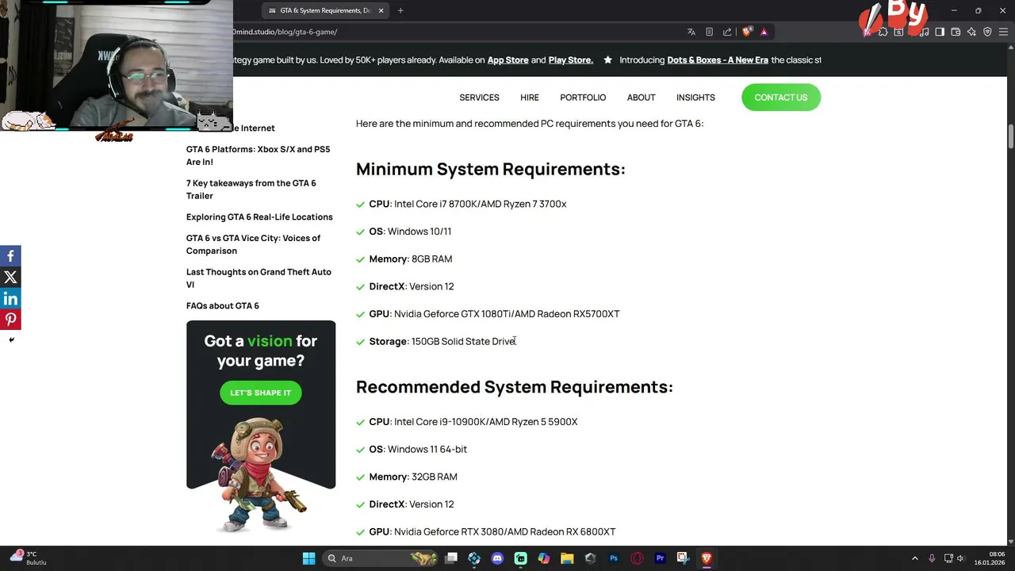Show hidden system tray icons chevron
Screen dimensions: 1015x571
(x=914, y=558)
